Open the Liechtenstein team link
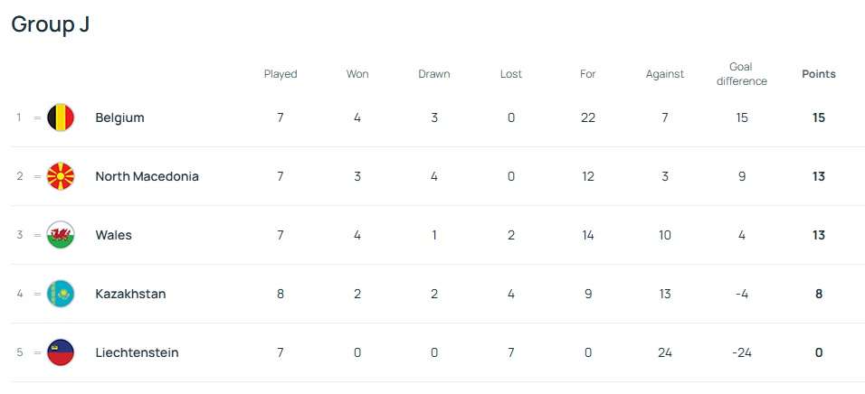 tap(137, 352)
